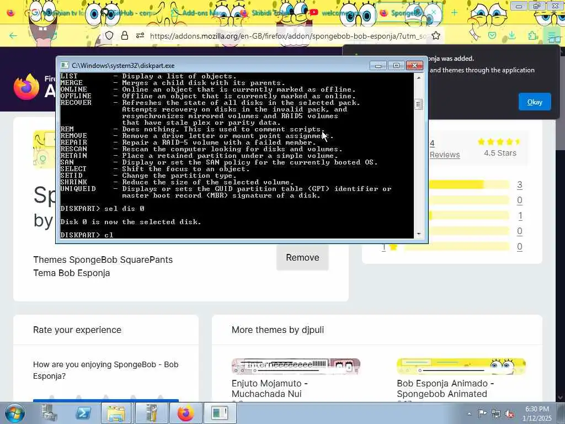565x424 pixels.
Task: Switch to Firefox via taskbar icon
Action: coord(185,413)
